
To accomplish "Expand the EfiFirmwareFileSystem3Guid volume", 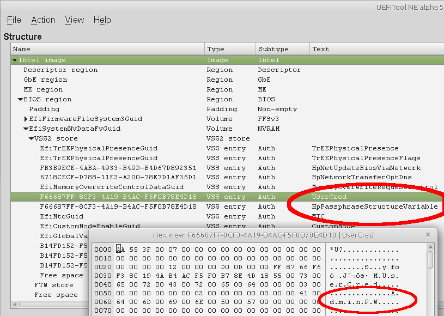I will point(26,119).
